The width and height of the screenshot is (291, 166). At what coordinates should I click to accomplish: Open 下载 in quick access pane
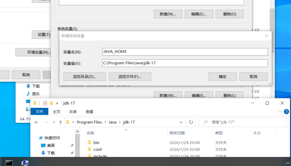click(x=51, y=153)
